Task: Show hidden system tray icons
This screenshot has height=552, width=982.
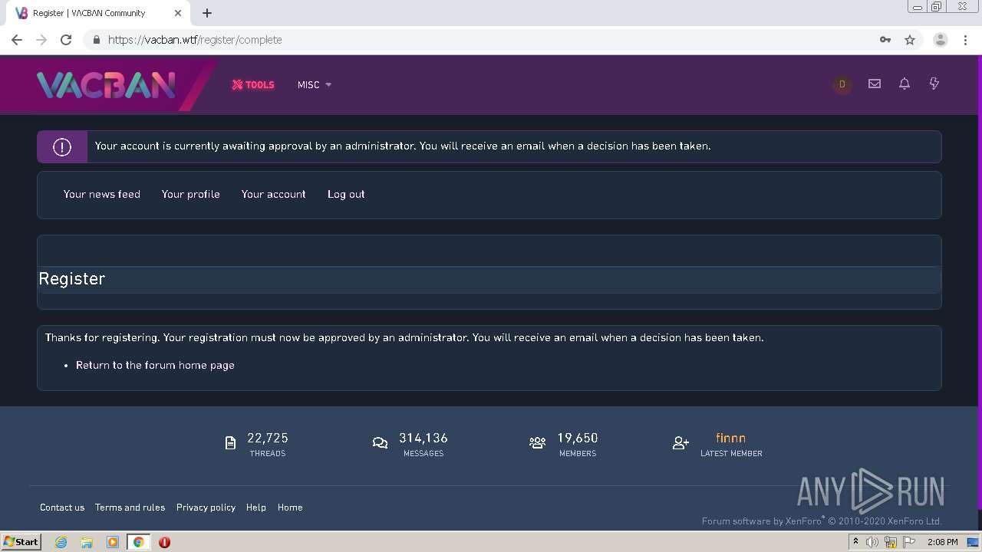Action: 855,542
